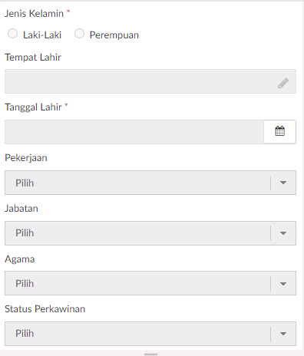
Task: Pick gender via the Perempuan label
Action: pyautogui.click(x=114, y=35)
